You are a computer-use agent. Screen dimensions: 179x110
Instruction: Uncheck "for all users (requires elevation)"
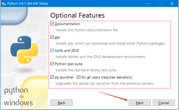click(79, 77)
